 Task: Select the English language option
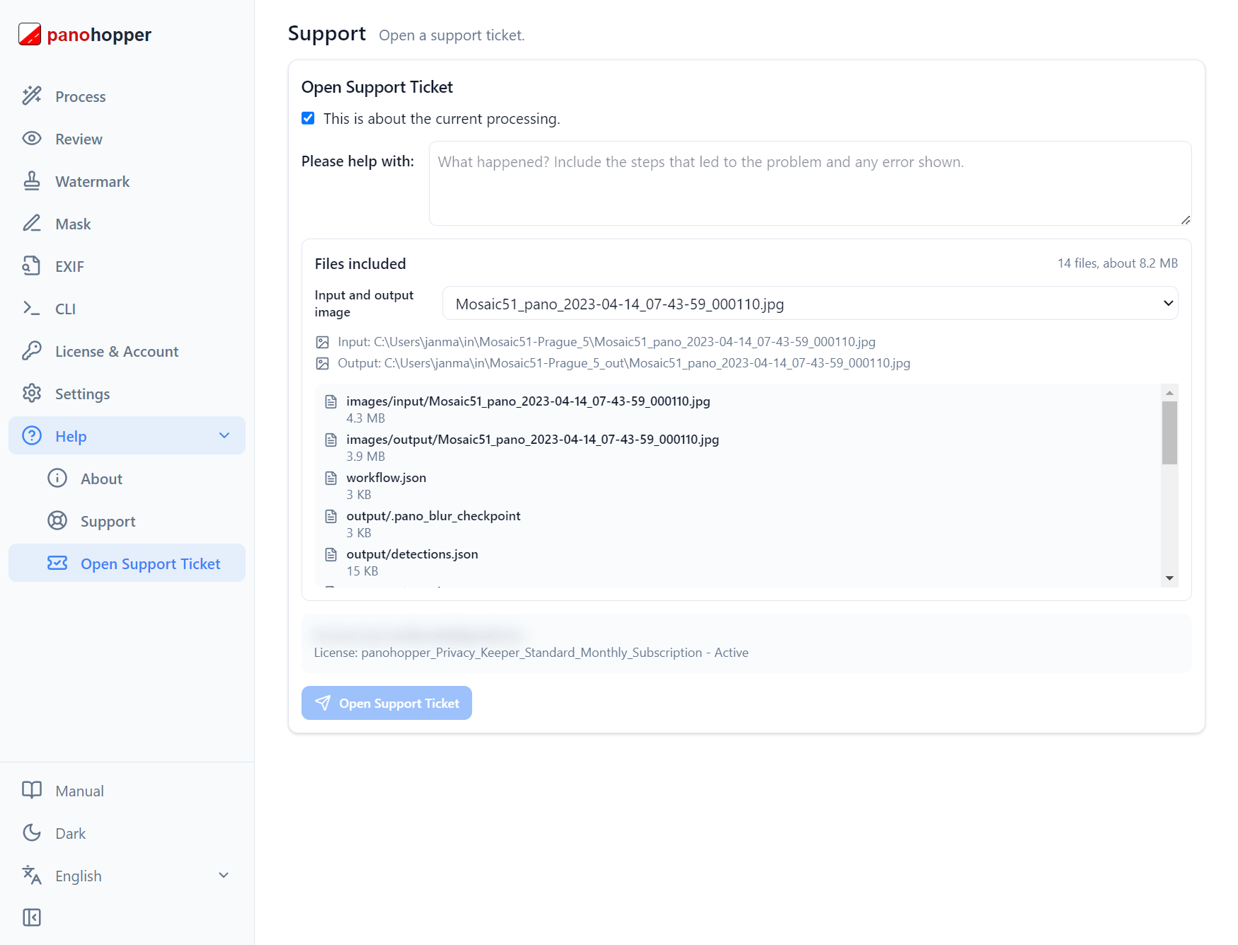(x=127, y=876)
